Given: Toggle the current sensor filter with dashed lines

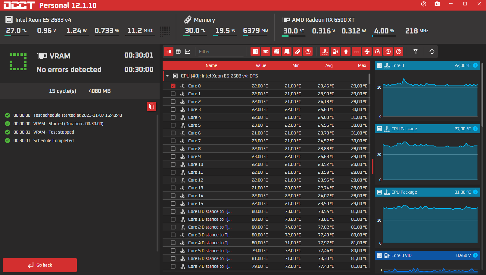Looking at the screenshot, I should pos(357,52).
